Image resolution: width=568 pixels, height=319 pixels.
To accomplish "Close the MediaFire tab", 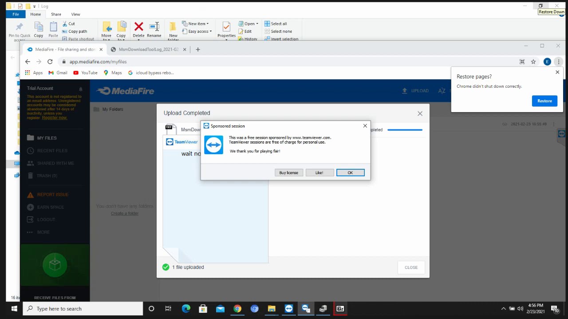I will click(x=101, y=49).
